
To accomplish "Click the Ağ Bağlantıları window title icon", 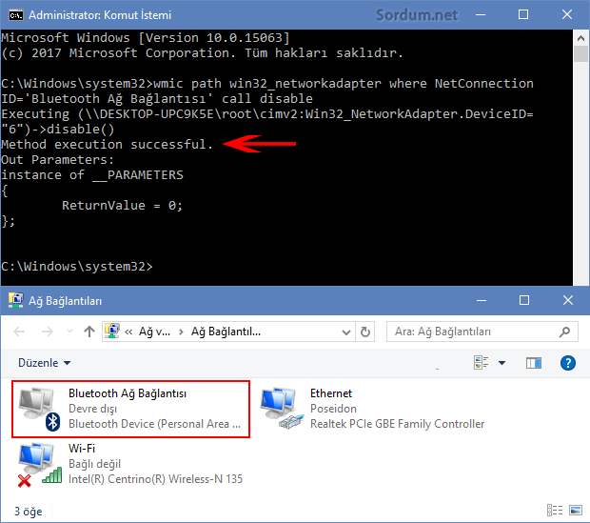I will coord(16,300).
